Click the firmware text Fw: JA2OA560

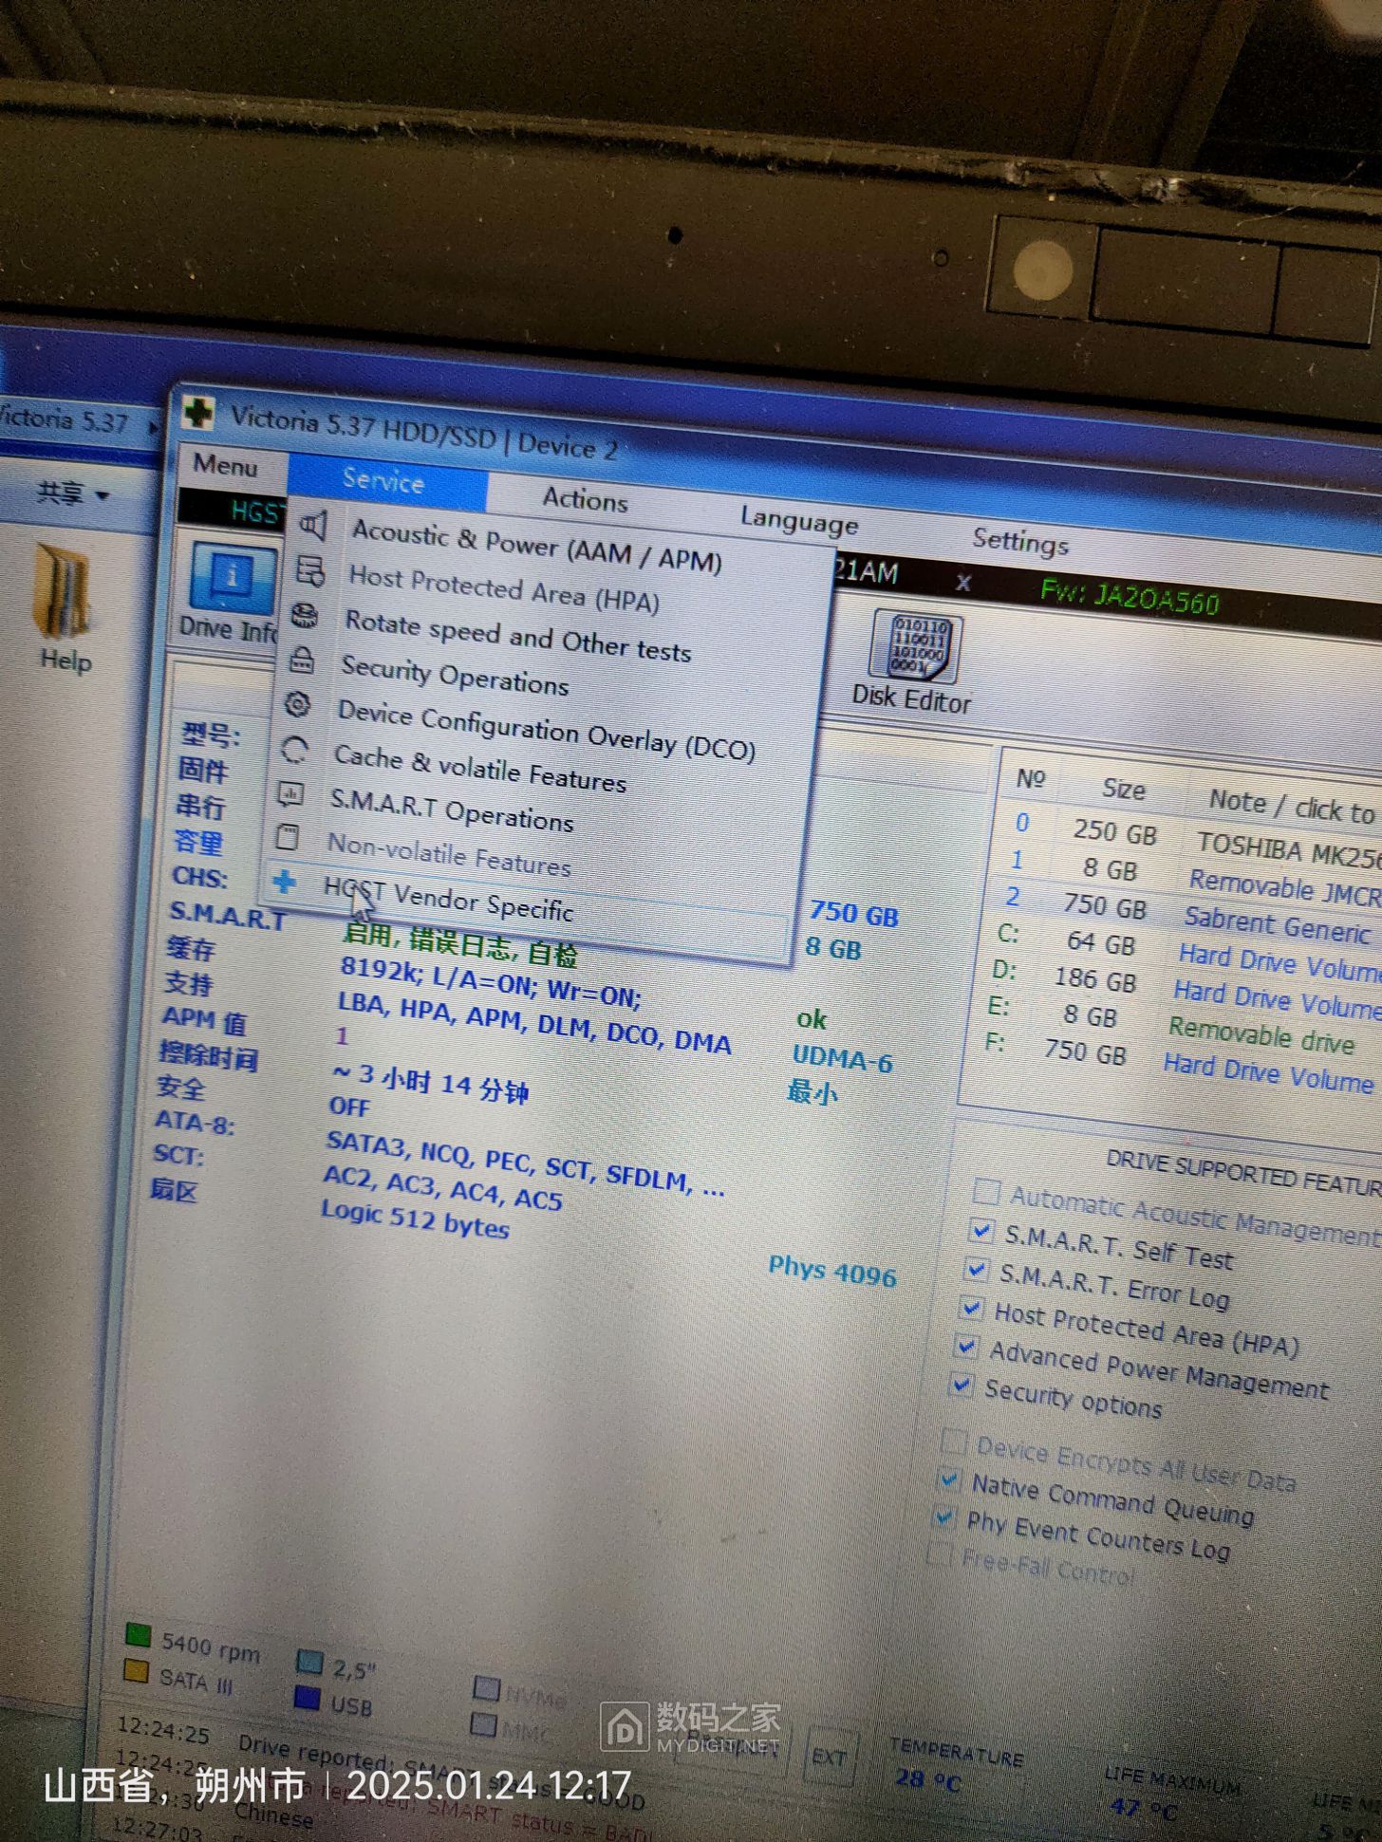click(x=1130, y=596)
